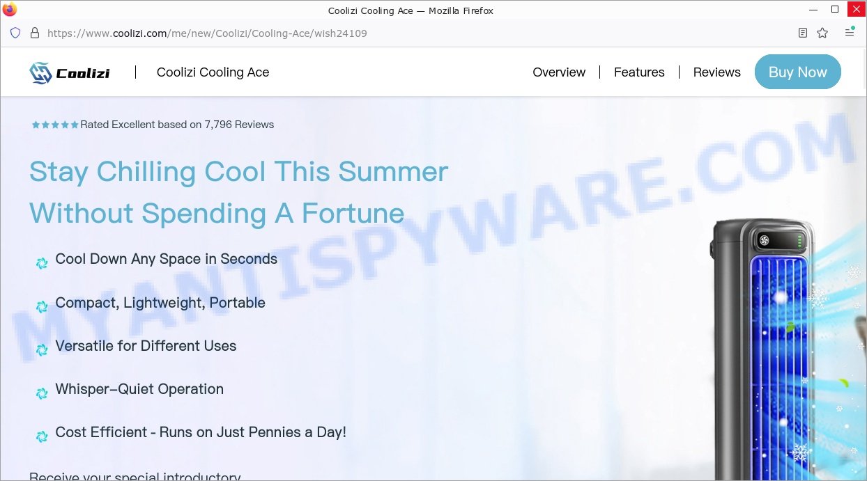The height and width of the screenshot is (481, 867).
Task: Click bullet icon beside Cool Down Any Space
Action: pyautogui.click(x=42, y=263)
